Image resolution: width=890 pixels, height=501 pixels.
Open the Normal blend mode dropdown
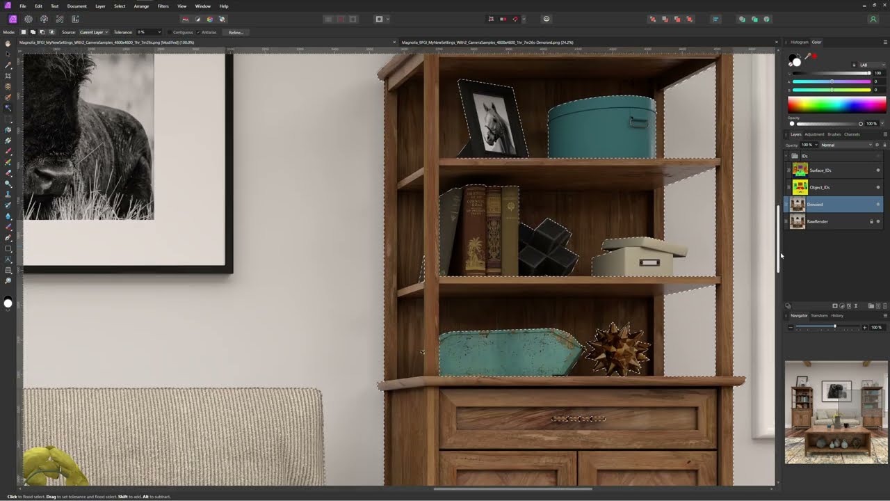(x=846, y=145)
